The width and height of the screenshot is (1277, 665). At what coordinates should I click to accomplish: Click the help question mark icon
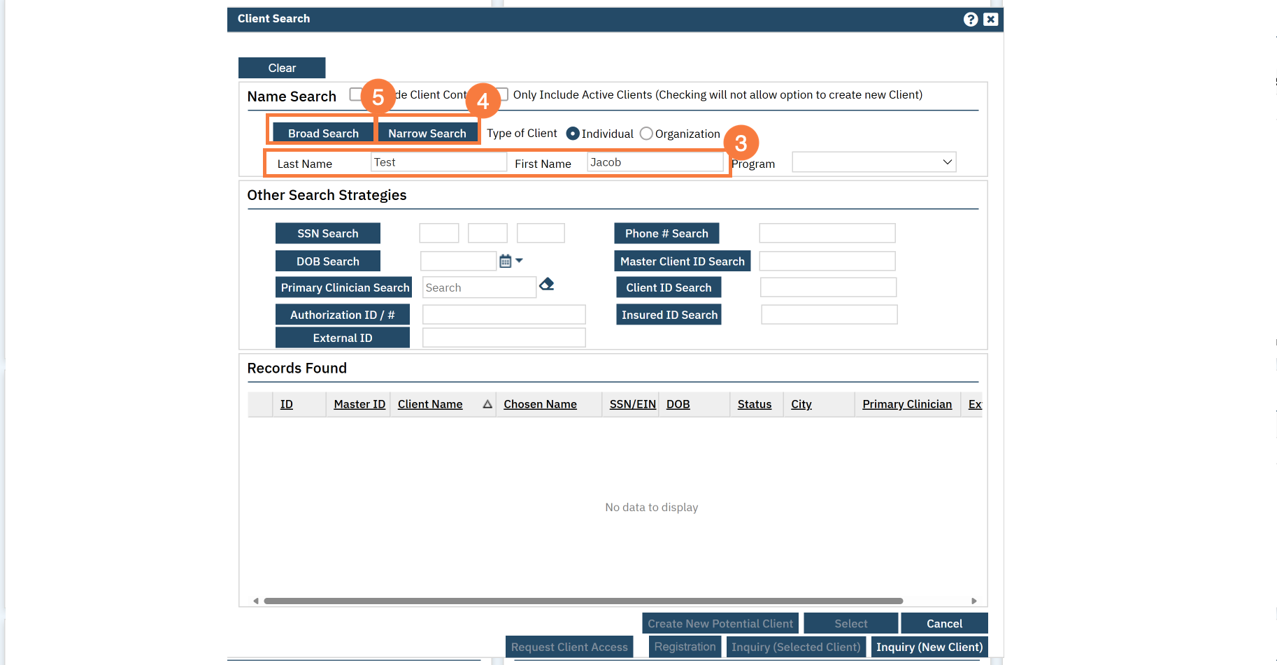(x=970, y=20)
